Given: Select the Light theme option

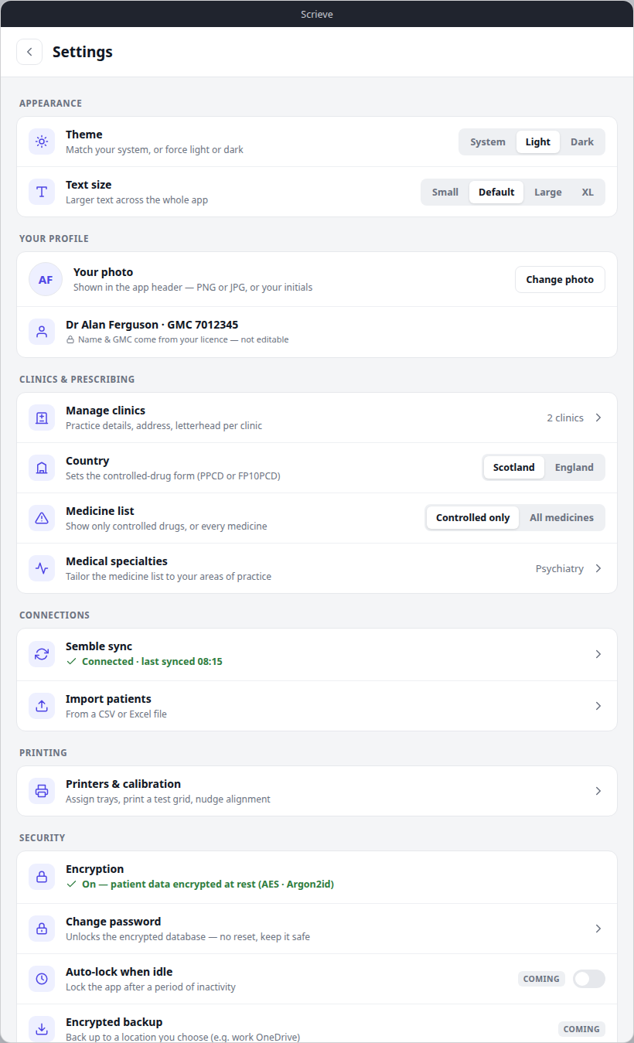Looking at the screenshot, I should [x=538, y=141].
